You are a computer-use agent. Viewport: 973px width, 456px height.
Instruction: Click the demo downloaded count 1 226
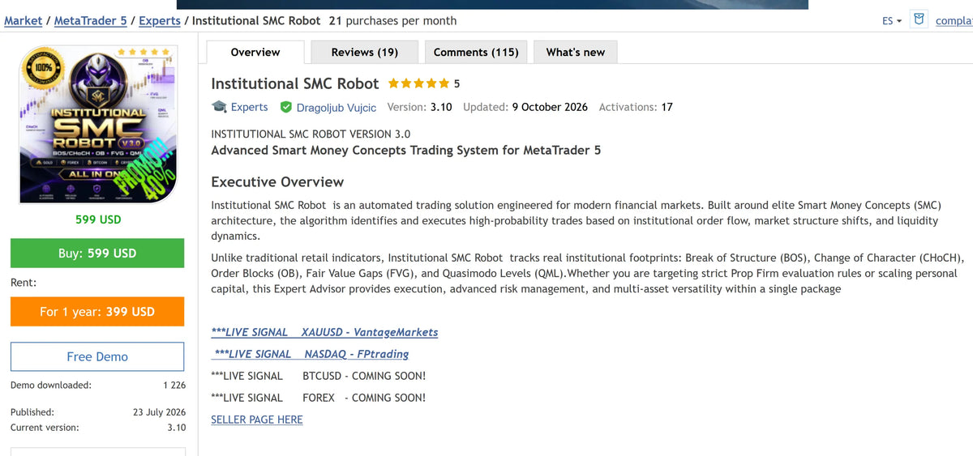(x=174, y=386)
